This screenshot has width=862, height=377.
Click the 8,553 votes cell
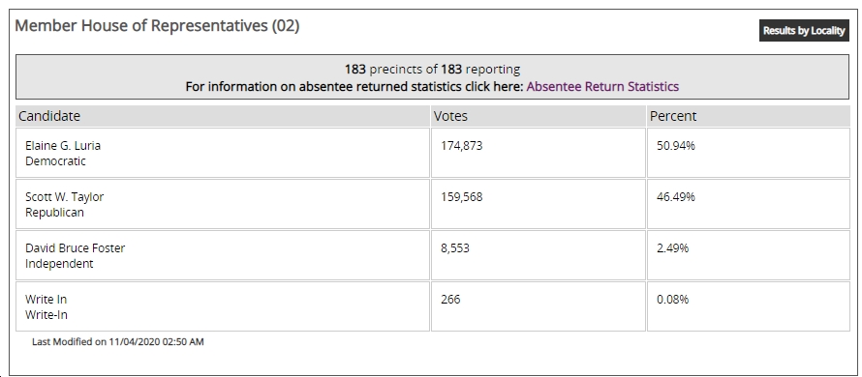point(538,255)
